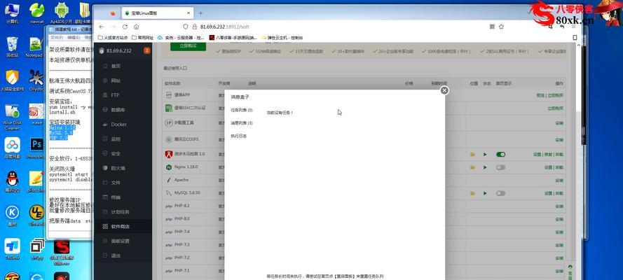Select 任务列表 (0) in message box

pyautogui.click(x=242, y=110)
